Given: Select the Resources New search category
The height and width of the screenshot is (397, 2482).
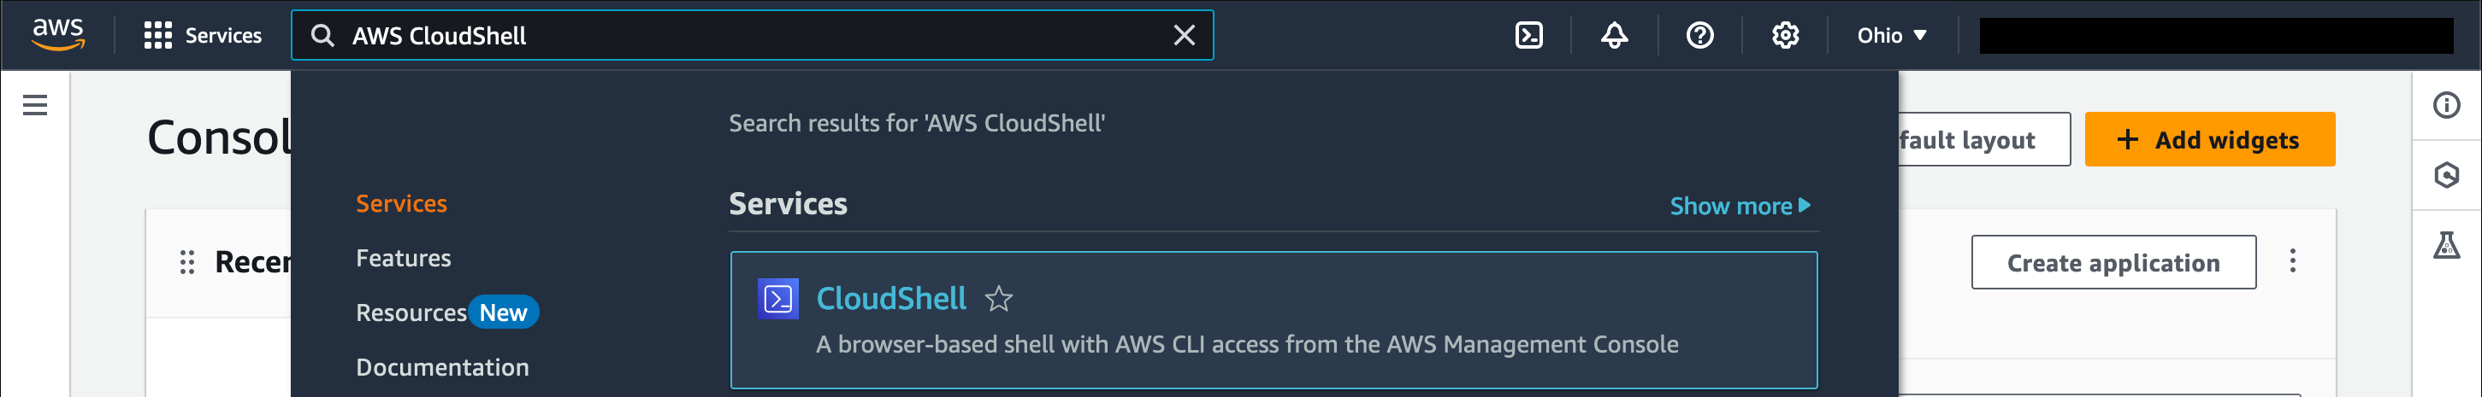Looking at the screenshot, I should [446, 312].
